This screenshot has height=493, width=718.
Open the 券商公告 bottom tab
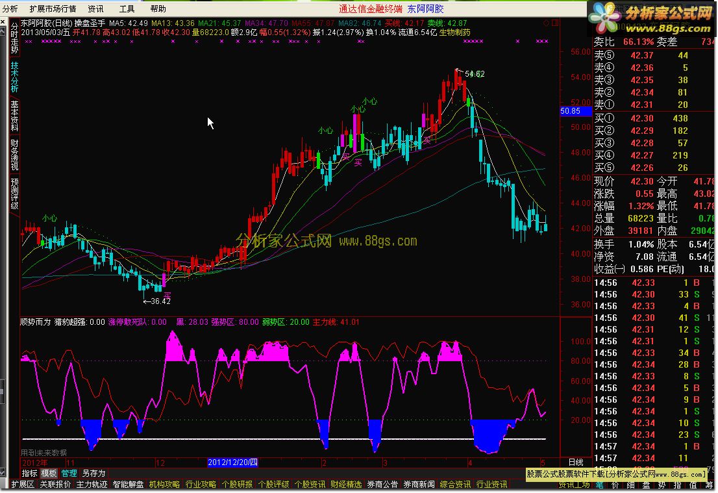point(382,485)
